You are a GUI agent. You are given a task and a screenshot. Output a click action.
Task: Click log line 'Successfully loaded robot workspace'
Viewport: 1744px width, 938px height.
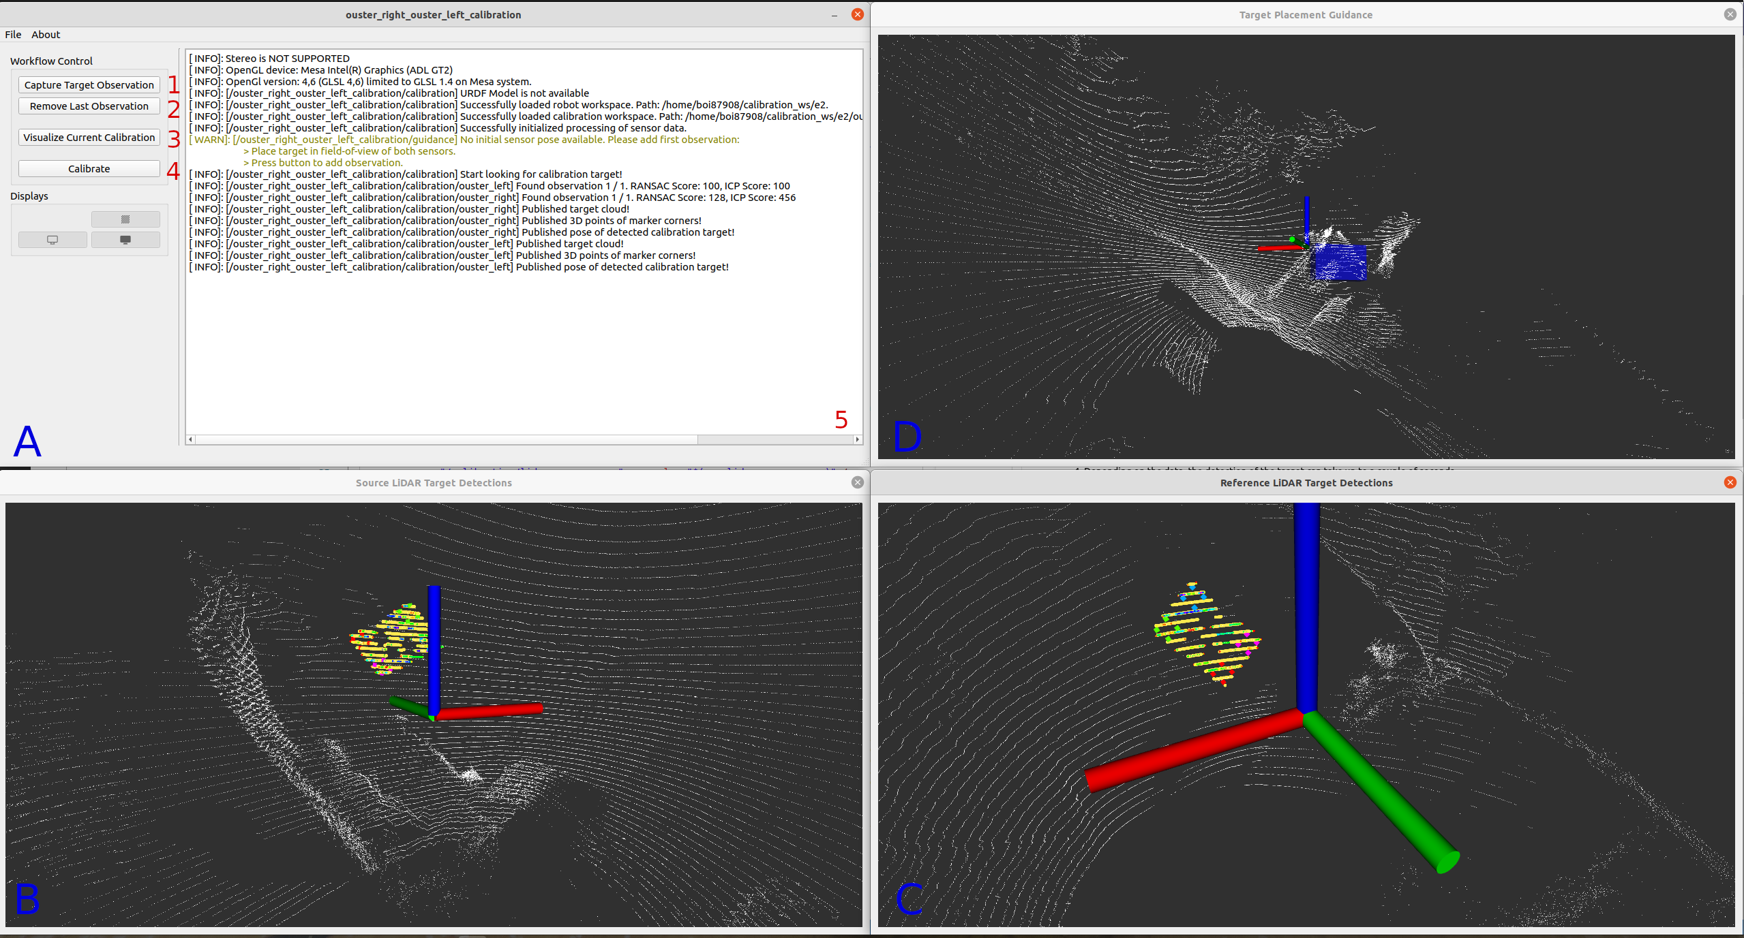pos(509,105)
